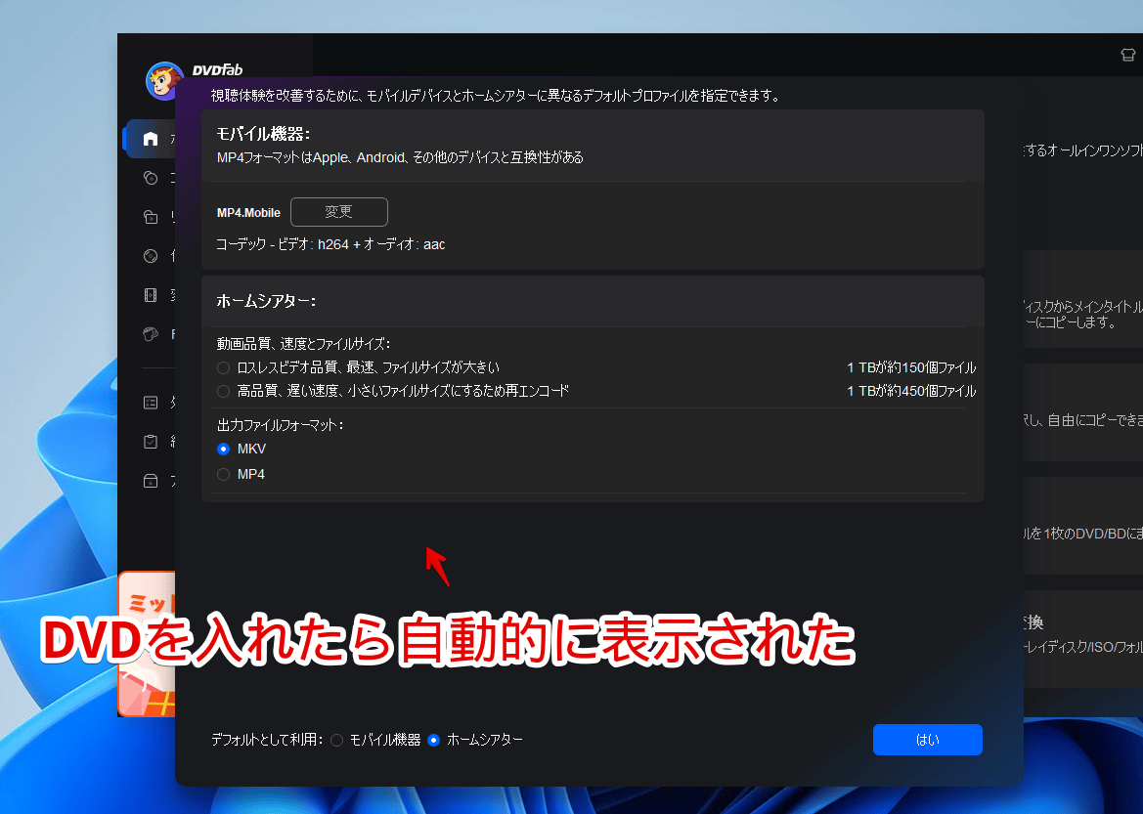Image resolution: width=1143 pixels, height=814 pixels.
Task: Open the archive box icon in sidebar
Action: coord(151,481)
